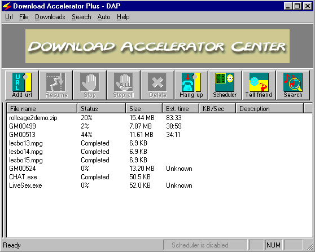Open the Auto menu
315x252 pixels.
(x=104, y=17)
